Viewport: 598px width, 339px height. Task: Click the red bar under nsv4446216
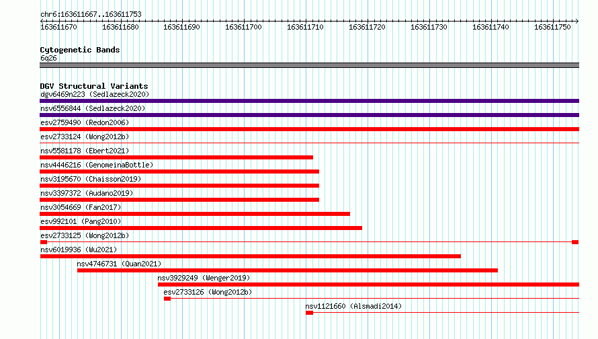tap(179, 172)
